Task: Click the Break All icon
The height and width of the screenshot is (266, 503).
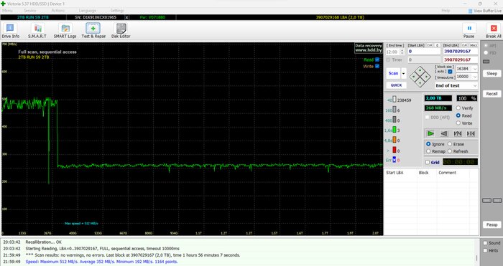Action: (x=494, y=31)
